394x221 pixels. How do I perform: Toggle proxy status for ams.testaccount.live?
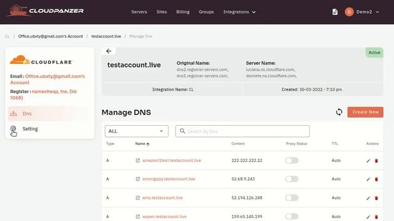click(x=292, y=198)
